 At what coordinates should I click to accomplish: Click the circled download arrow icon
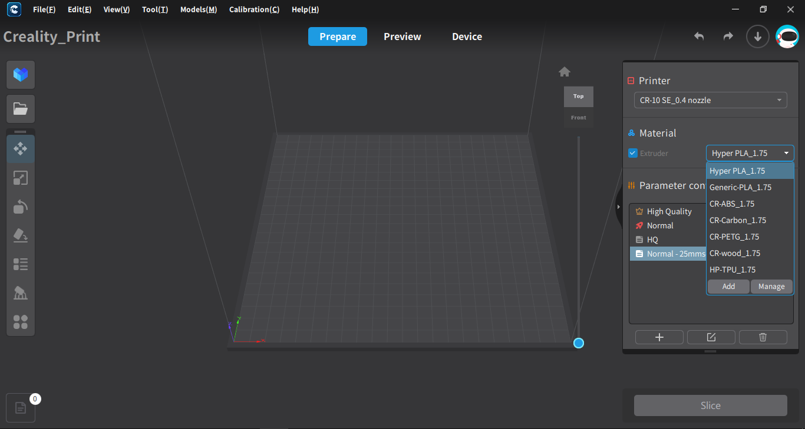click(x=758, y=36)
